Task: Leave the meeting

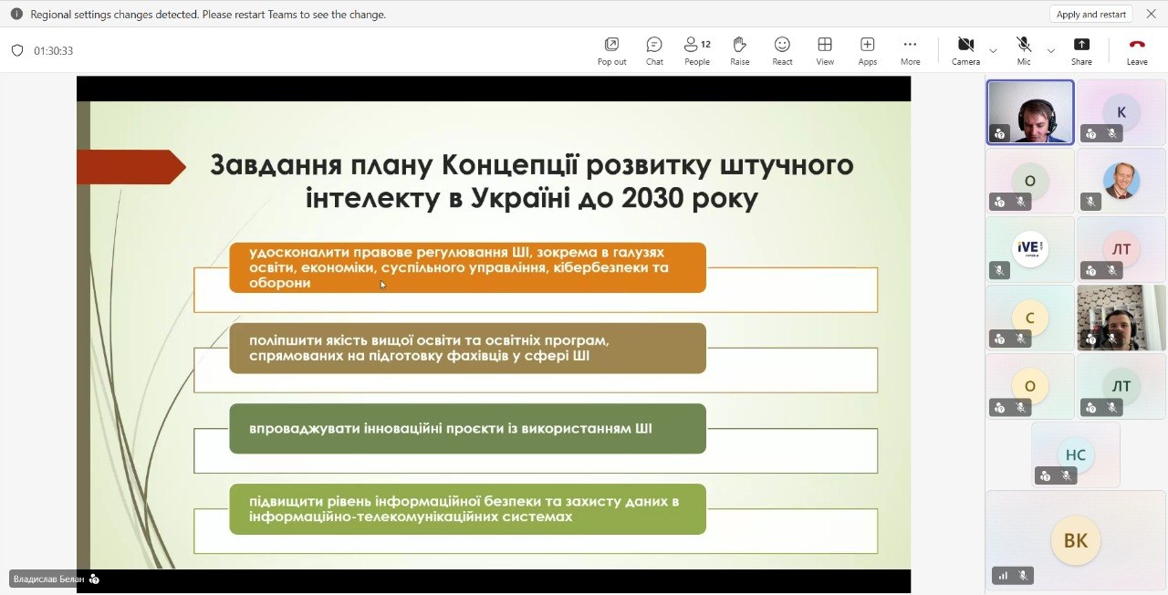Action: (x=1137, y=51)
